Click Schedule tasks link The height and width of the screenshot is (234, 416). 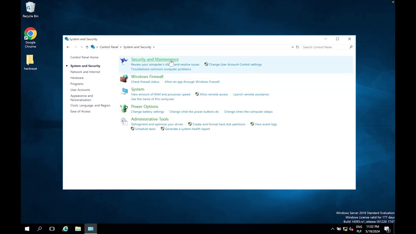coord(145,129)
